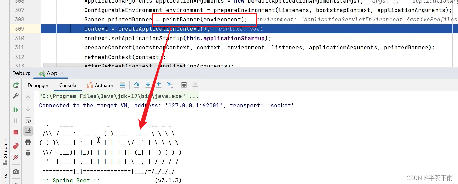Clear all console output trash icon
458x184 pixels.
[x=28, y=153]
